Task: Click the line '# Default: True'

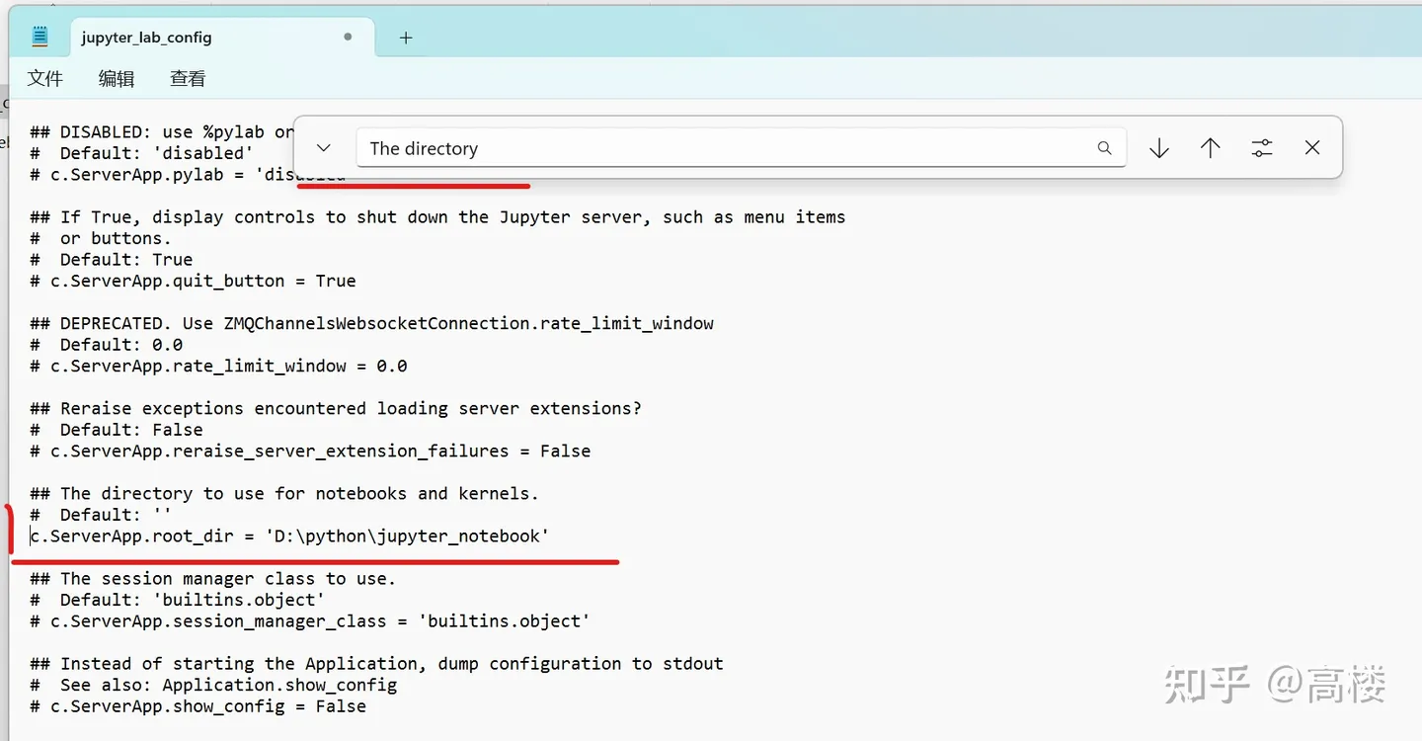Action: pyautogui.click(x=111, y=260)
